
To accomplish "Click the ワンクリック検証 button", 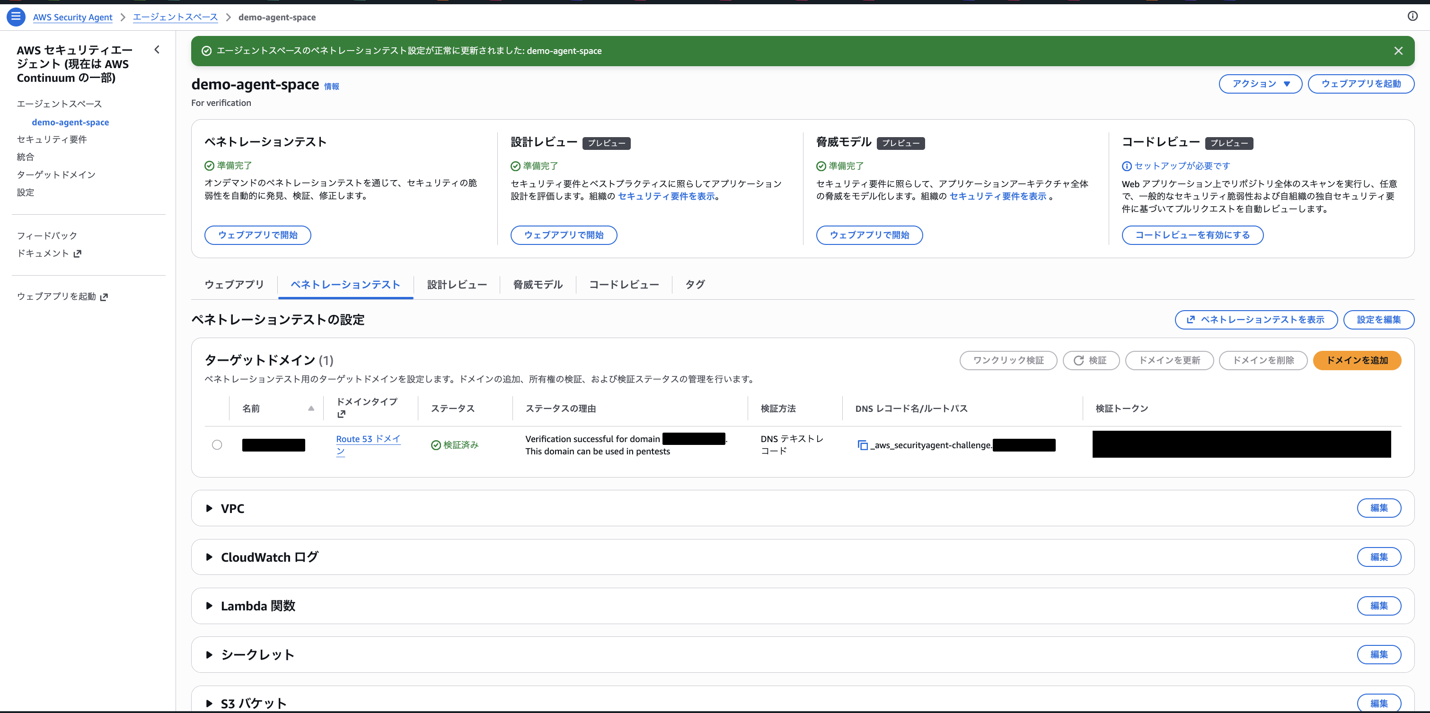I will click(x=1008, y=361).
